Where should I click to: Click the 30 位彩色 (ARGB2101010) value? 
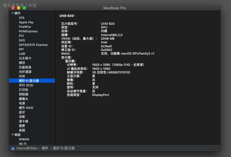[111, 72]
